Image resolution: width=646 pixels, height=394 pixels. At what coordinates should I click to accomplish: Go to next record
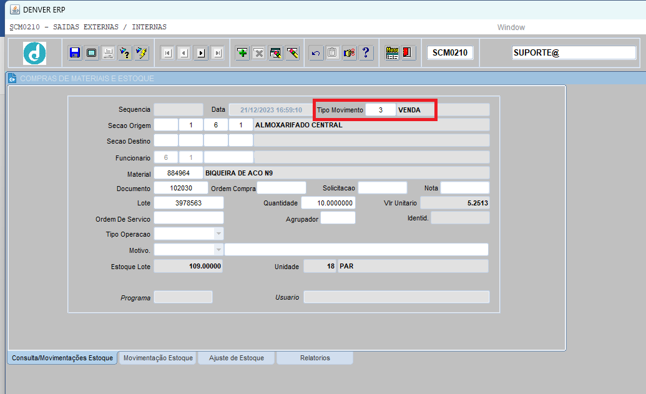tap(201, 52)
